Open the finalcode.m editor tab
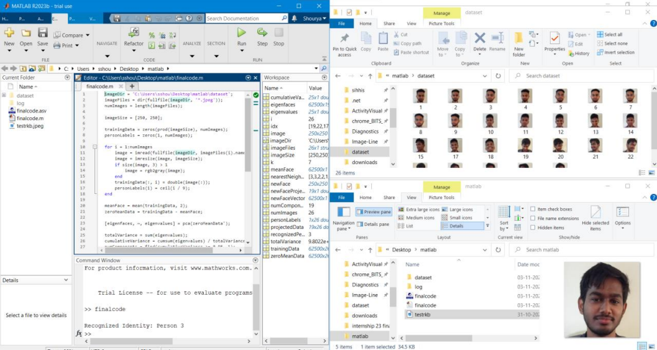This screenshot has height=350, width=657. click(x=99, y=86)
